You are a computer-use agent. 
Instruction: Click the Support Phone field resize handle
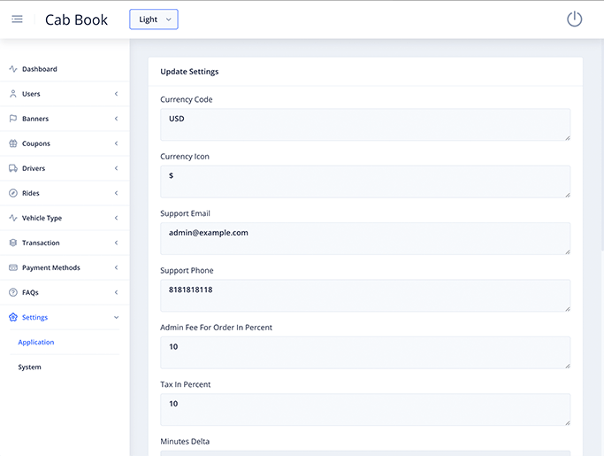point(567,308)
